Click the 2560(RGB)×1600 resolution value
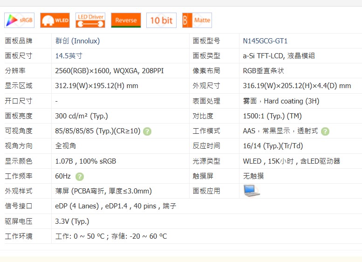 pyautogui.click(x=109, y=71)
